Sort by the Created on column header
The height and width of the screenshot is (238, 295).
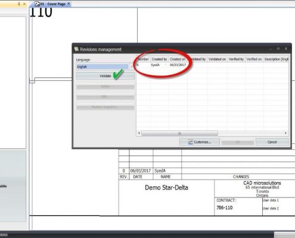[x=178, y=59]
